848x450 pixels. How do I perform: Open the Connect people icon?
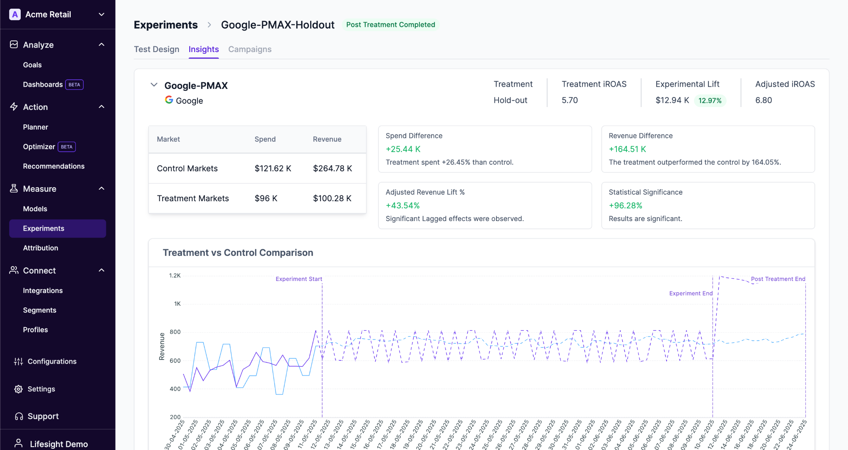click(14, 270)
